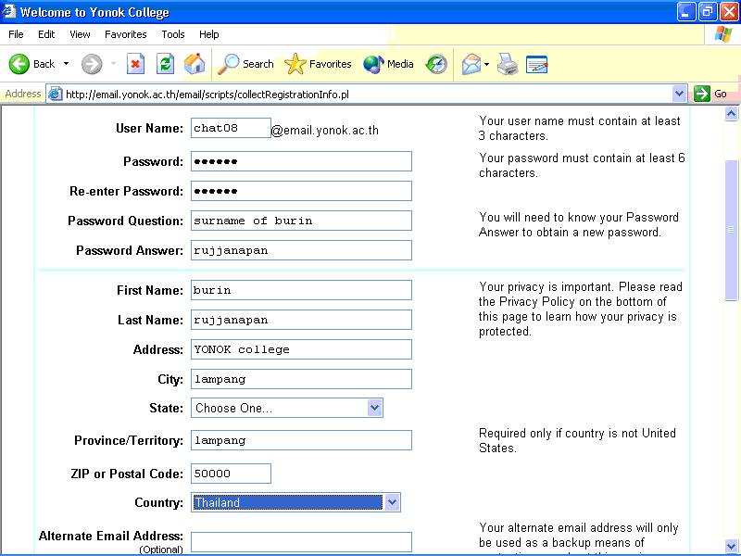Click the vertical scrollbar down arrow
This screenshot has width=741, height=556.
pos(732,546)
